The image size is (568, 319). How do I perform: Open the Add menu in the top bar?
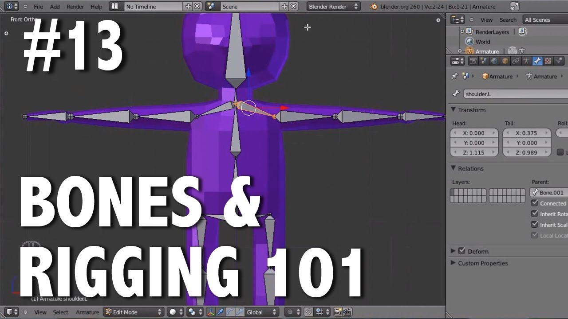click(54, 6)
